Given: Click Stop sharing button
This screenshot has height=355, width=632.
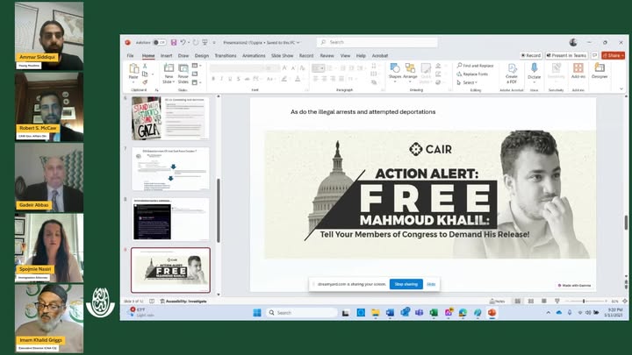Looking at the screenshot, I should (x=406, y=284).
